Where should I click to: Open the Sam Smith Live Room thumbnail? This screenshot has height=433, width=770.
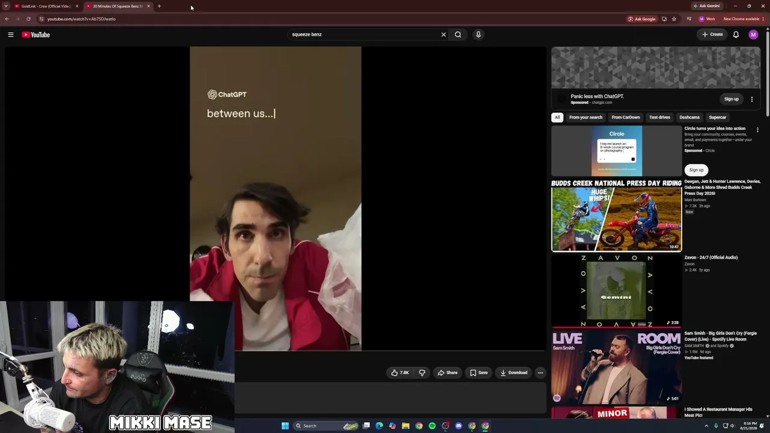617,367
